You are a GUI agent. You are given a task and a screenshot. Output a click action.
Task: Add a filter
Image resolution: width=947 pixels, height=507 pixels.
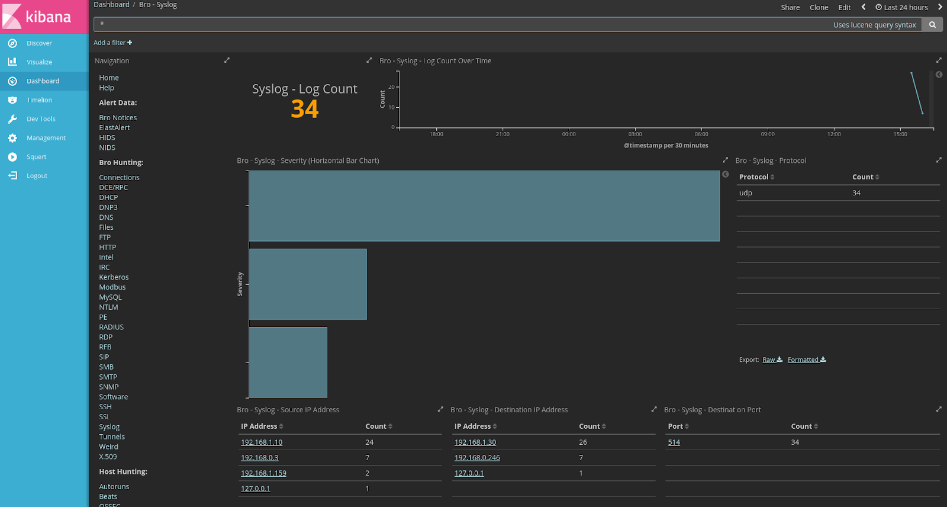113,43
